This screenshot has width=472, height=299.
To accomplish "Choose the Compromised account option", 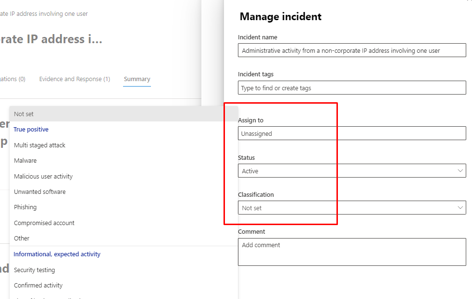I will click(44, 223).
